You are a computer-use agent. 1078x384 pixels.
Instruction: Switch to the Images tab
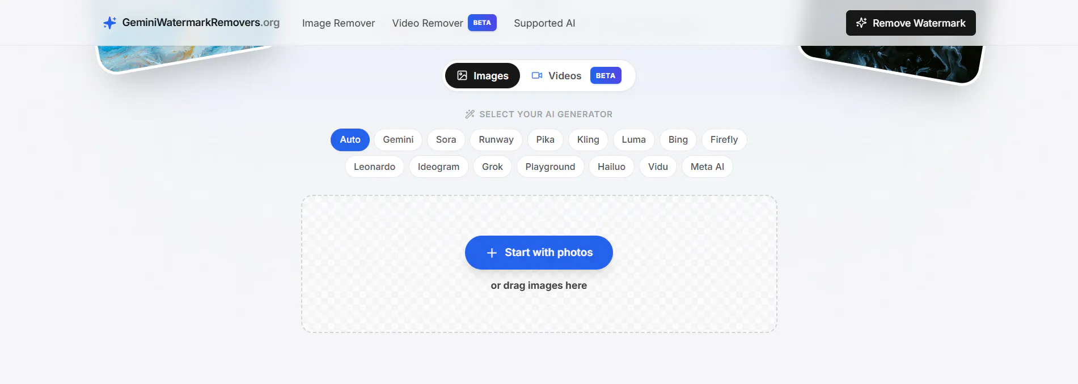click(483, 76)
